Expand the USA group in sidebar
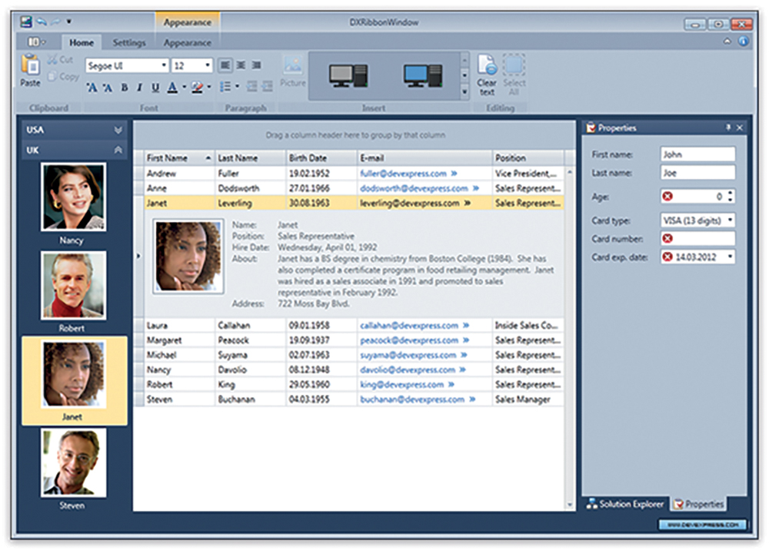769x550 pixels. (118, 131)
